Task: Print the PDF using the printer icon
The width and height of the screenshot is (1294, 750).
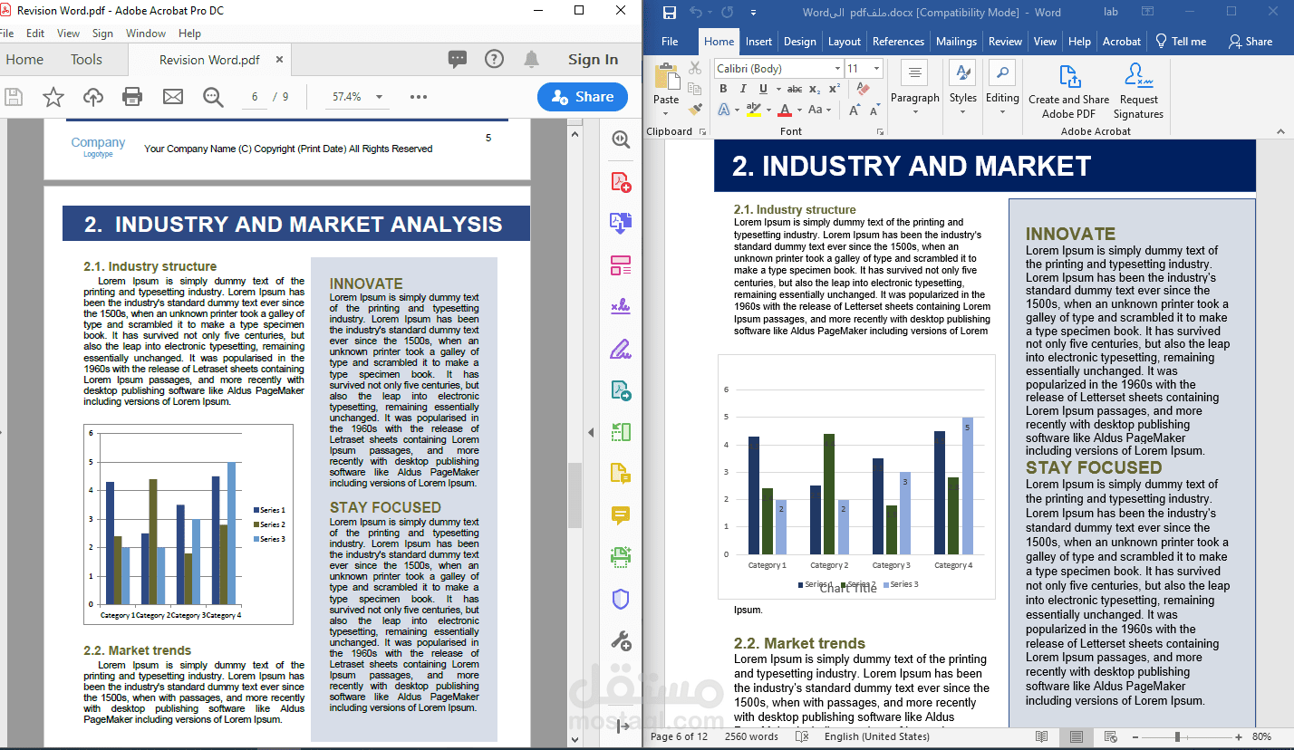Action: (x=132, y=97)
